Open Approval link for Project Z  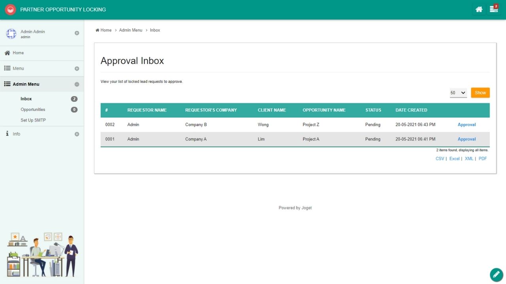click(x=466, y=125)
